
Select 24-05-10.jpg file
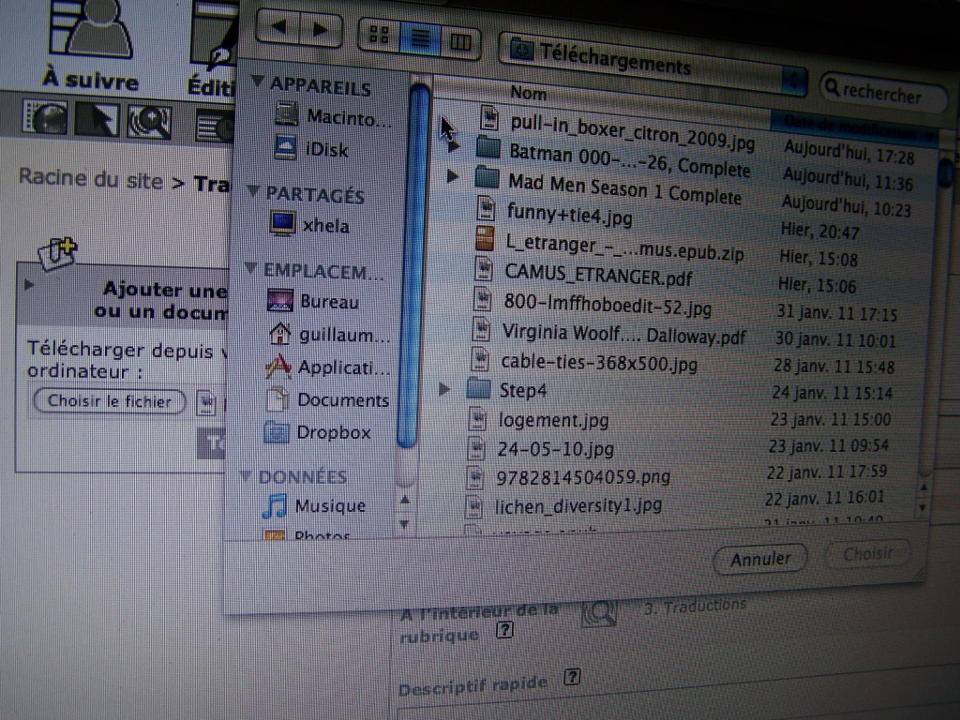click(x=555, y=448)
